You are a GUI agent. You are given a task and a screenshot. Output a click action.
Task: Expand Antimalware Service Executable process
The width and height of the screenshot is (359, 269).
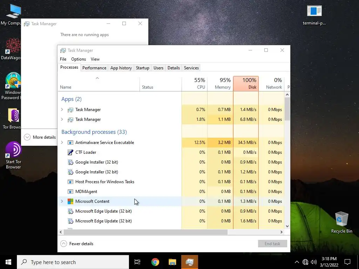(x=62, y=143)
